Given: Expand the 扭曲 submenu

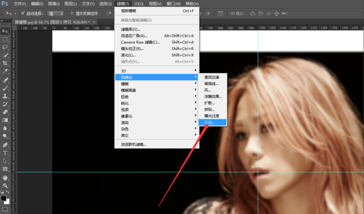Looking at the screenshot, I should pos(157,97).
